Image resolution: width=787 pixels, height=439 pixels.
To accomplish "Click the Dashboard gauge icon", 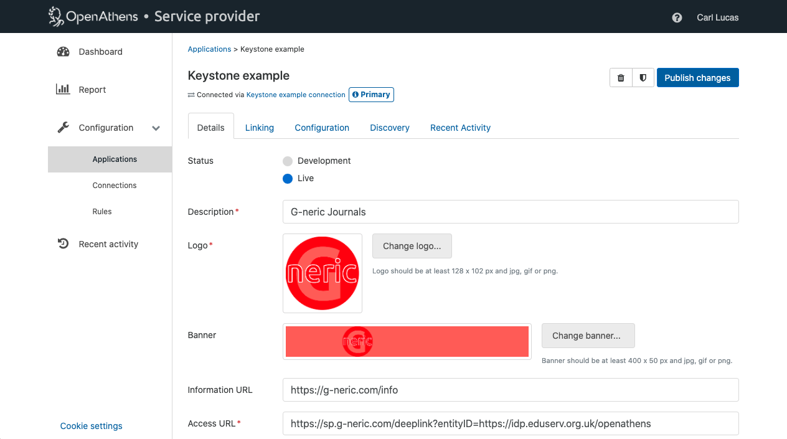I will (63, 52).
